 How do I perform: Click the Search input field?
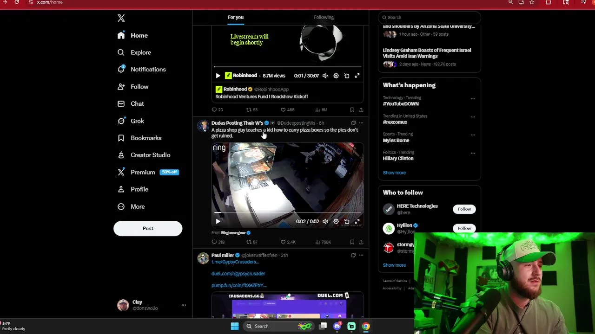[430, 17]
